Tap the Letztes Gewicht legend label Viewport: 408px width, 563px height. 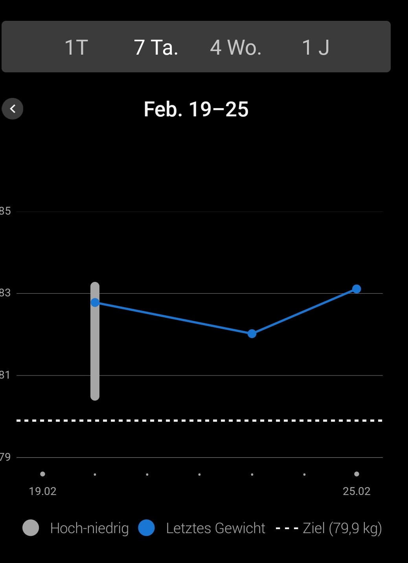[215, 528]
